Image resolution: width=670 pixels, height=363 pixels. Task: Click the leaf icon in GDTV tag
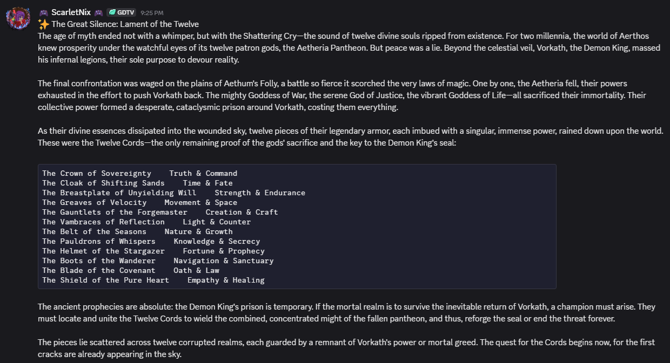coord(111,12)
